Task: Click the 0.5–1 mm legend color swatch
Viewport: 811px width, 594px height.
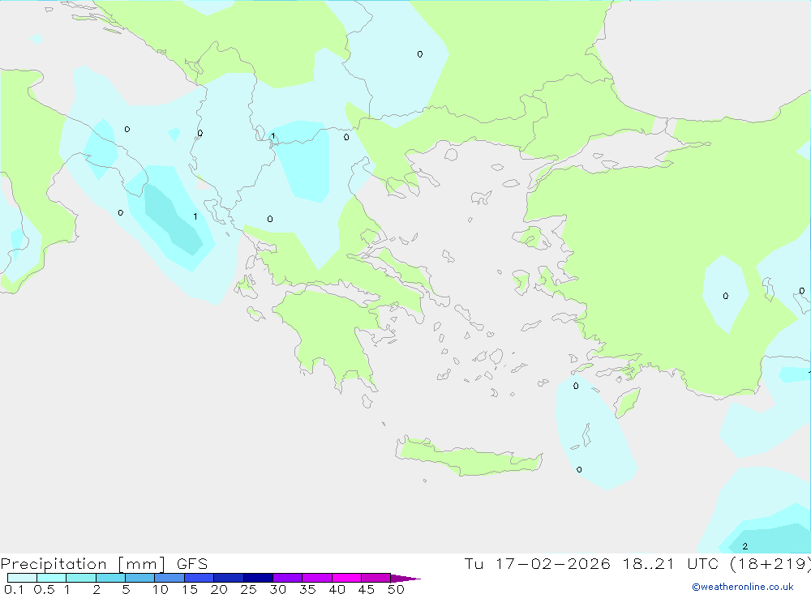Action: [x=52, y=578]
